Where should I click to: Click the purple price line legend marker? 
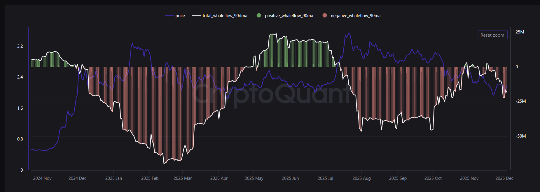coord(169,16)
